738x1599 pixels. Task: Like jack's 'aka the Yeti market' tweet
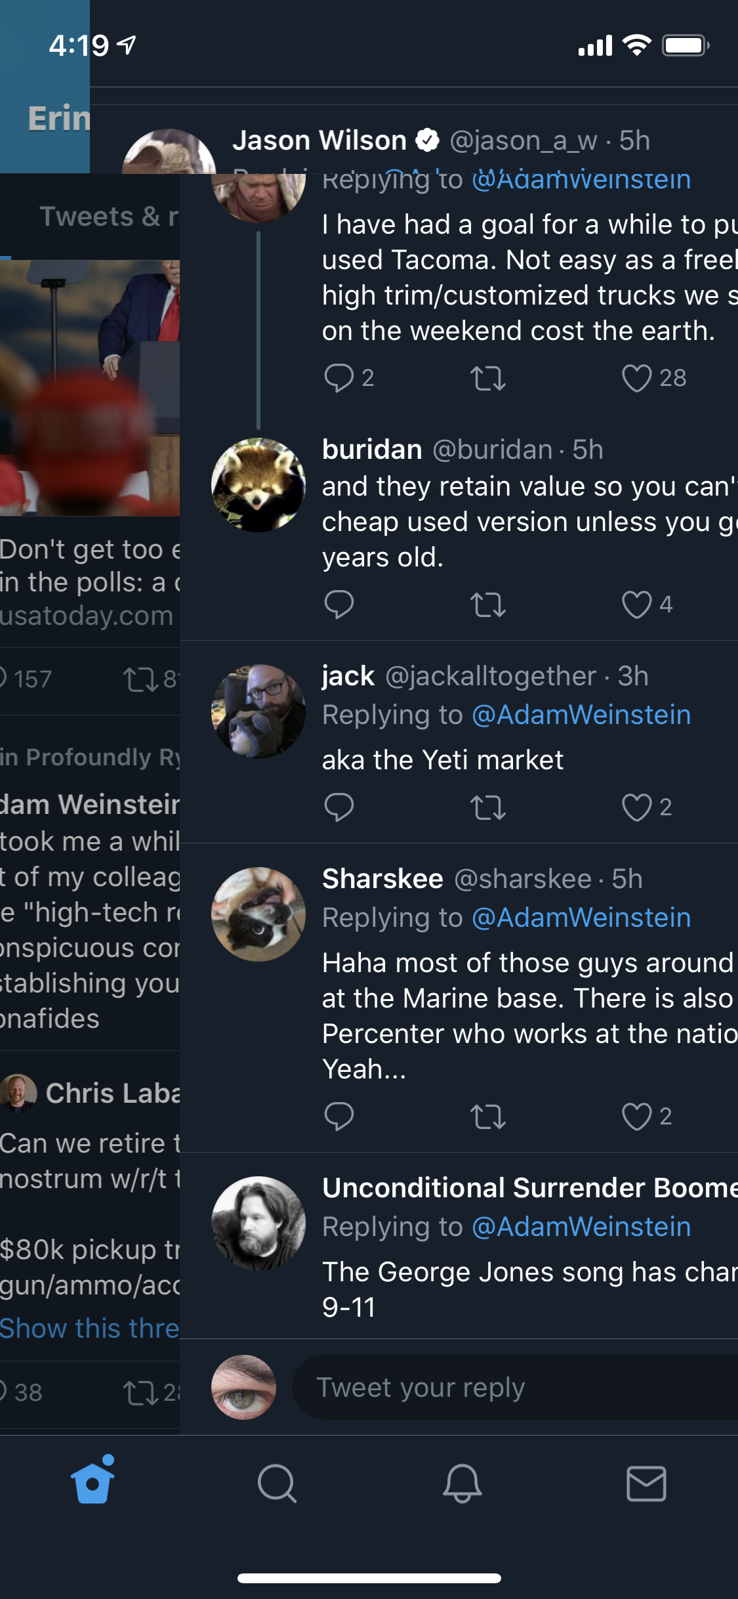point(637,807)
